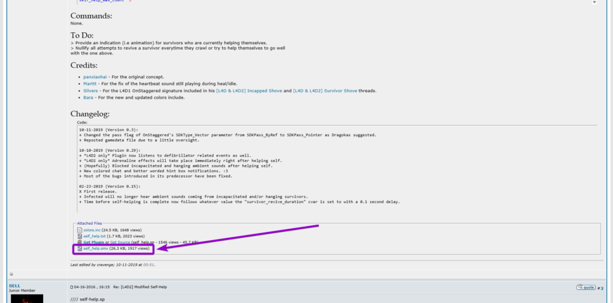Click the self_help.smx file icon
Viewport: 613px width, 303px height.
(80, 249)
